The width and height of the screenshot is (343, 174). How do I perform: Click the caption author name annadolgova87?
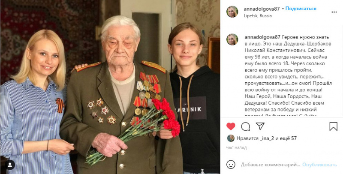263,37
